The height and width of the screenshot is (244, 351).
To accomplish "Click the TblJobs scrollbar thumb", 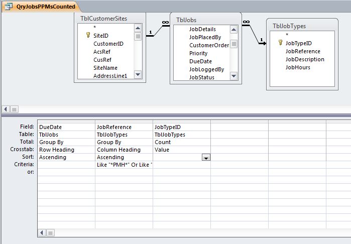I will click(233, 44).
